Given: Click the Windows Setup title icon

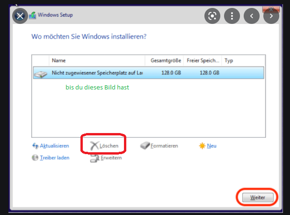Looking at the screenshot, I should (33, 15).
